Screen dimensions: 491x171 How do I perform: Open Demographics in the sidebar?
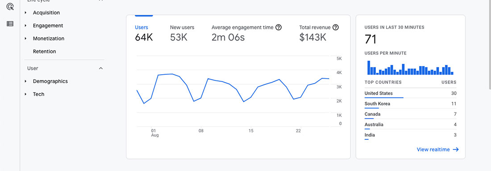coord(50,81)
